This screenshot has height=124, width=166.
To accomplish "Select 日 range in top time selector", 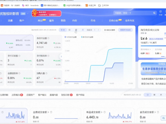I will point(69,30).
